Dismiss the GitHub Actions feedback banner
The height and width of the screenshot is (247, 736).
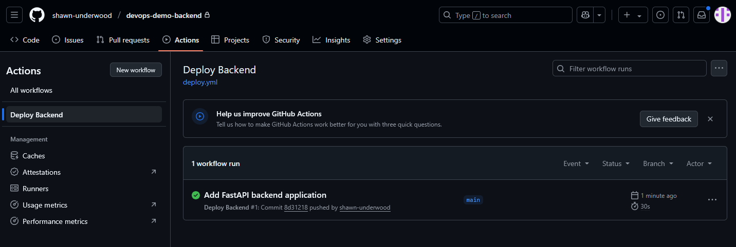710,119
